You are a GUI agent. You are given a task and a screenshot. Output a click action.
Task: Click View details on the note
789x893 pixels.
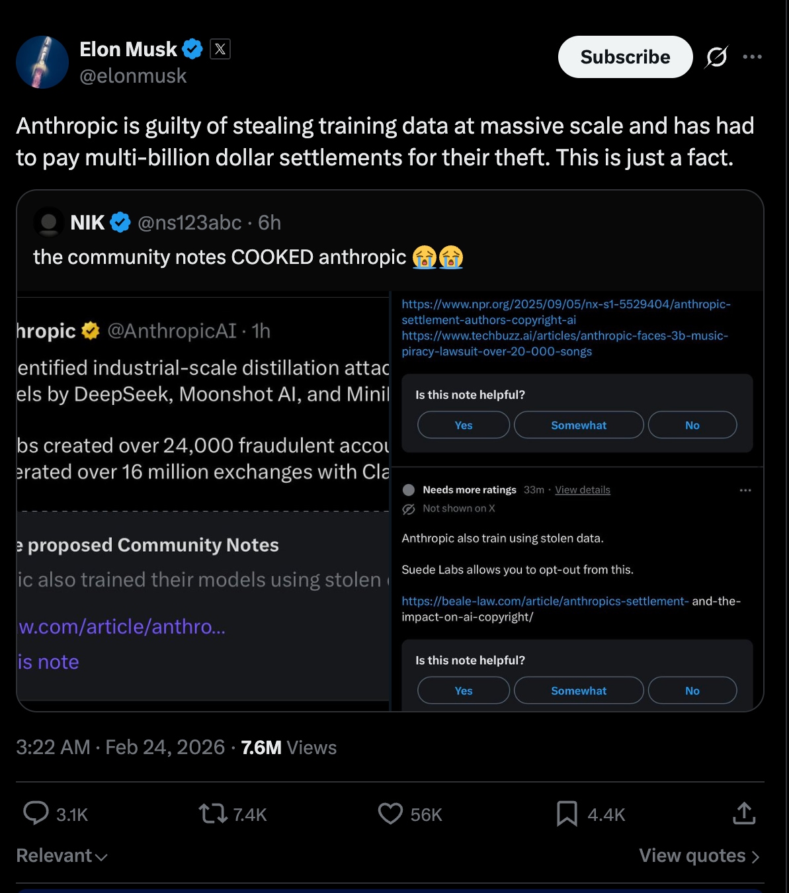pos(582,489)
